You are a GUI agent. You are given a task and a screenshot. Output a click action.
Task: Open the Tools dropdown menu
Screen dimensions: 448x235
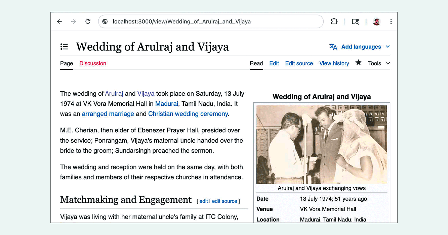pyautogui.click(x=379, y=63)
